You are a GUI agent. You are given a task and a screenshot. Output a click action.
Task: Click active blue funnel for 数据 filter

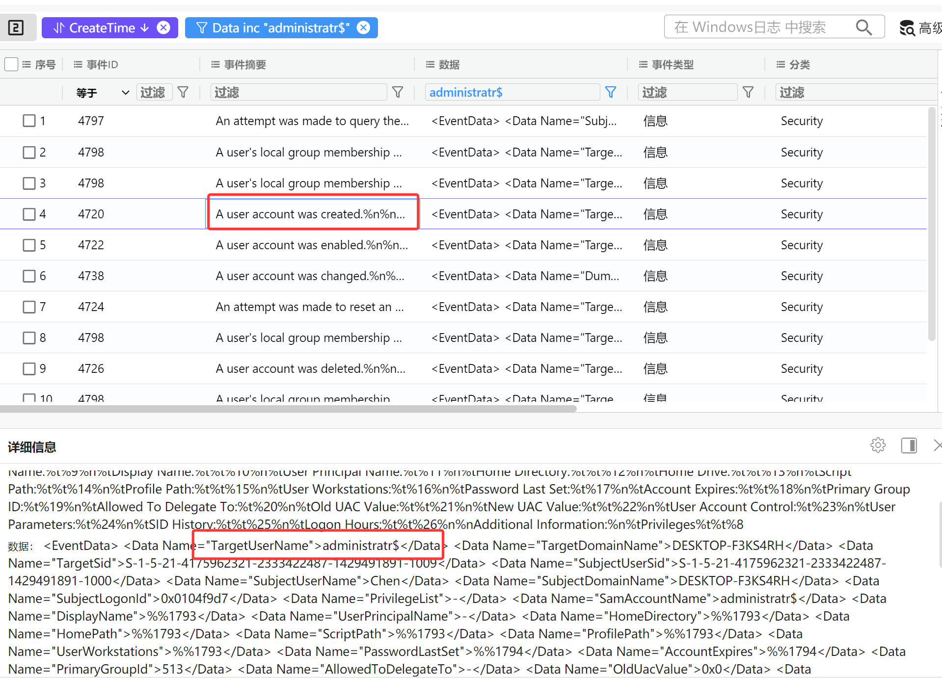tap(611, 92)
